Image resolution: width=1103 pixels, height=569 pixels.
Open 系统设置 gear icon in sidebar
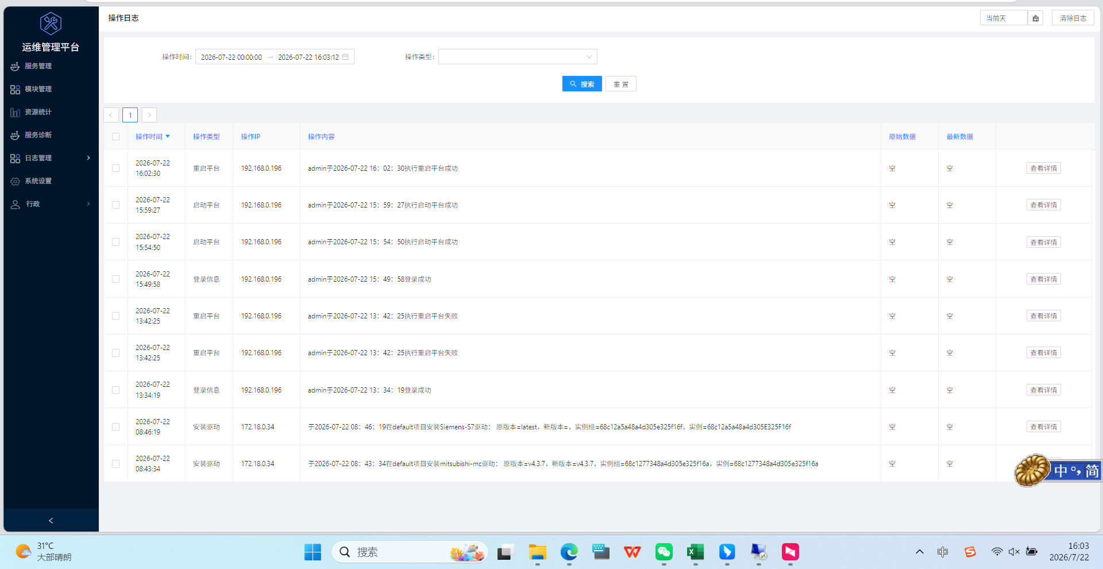point(15,181)
